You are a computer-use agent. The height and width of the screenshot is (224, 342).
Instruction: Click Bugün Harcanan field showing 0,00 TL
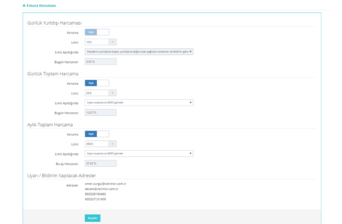(101, 62)
